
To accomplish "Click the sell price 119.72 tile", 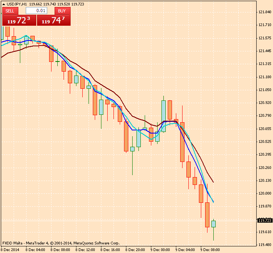I will coord(19,21).
